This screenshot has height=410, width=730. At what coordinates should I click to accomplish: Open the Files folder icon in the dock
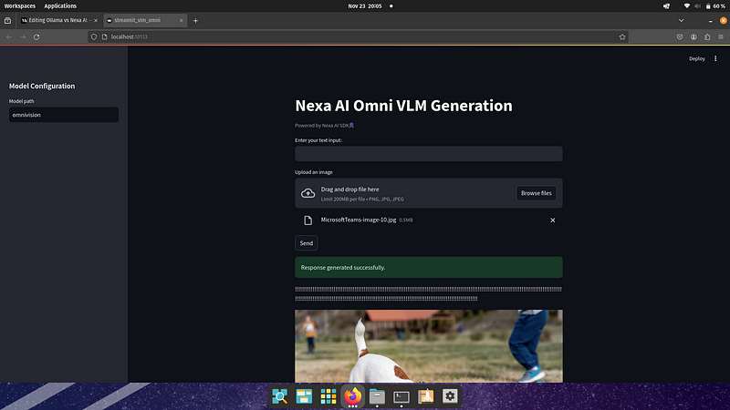(x=377, y=396)
